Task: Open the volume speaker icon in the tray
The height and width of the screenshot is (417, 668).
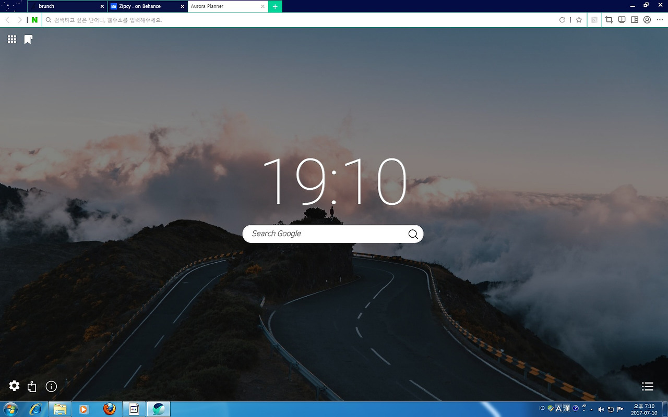Action: point(601,410)
